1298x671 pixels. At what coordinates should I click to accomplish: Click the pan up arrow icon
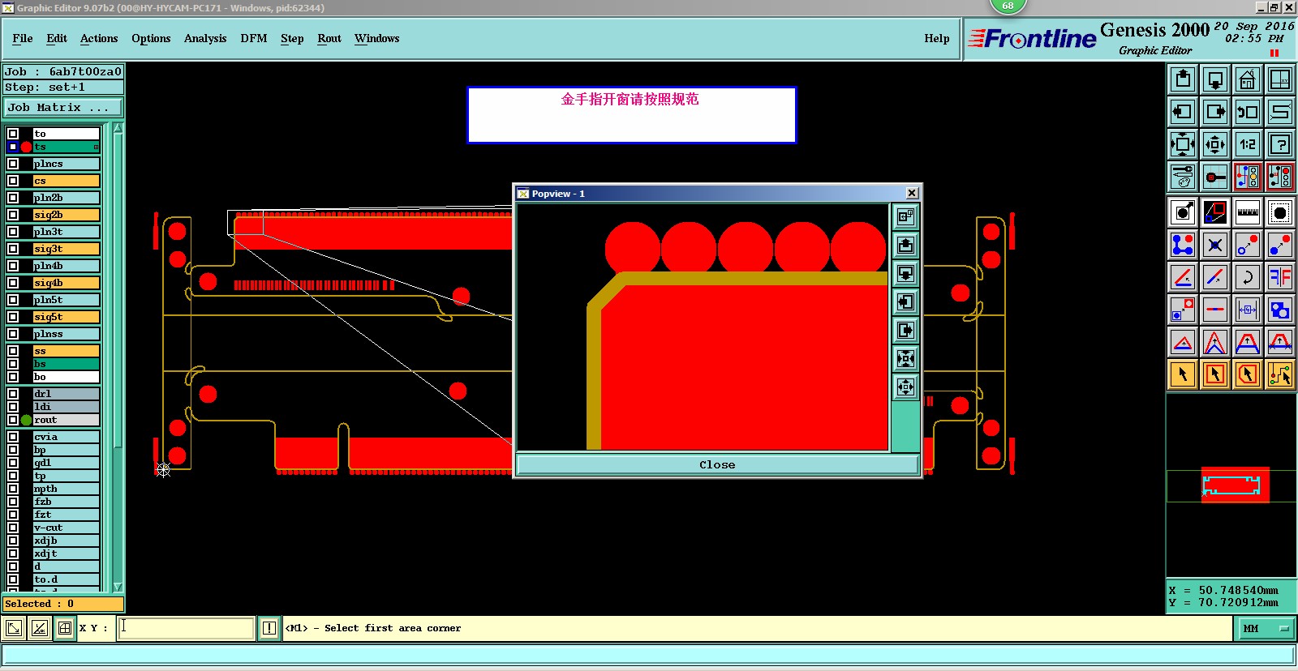click(x=1183, y=79)
